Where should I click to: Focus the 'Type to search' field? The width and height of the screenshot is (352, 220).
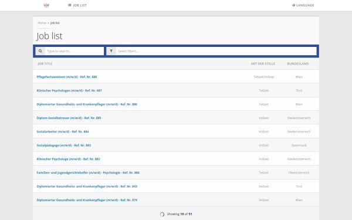(75, 51)
